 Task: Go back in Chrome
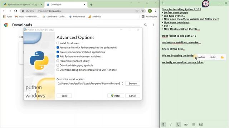coord(4,11)
